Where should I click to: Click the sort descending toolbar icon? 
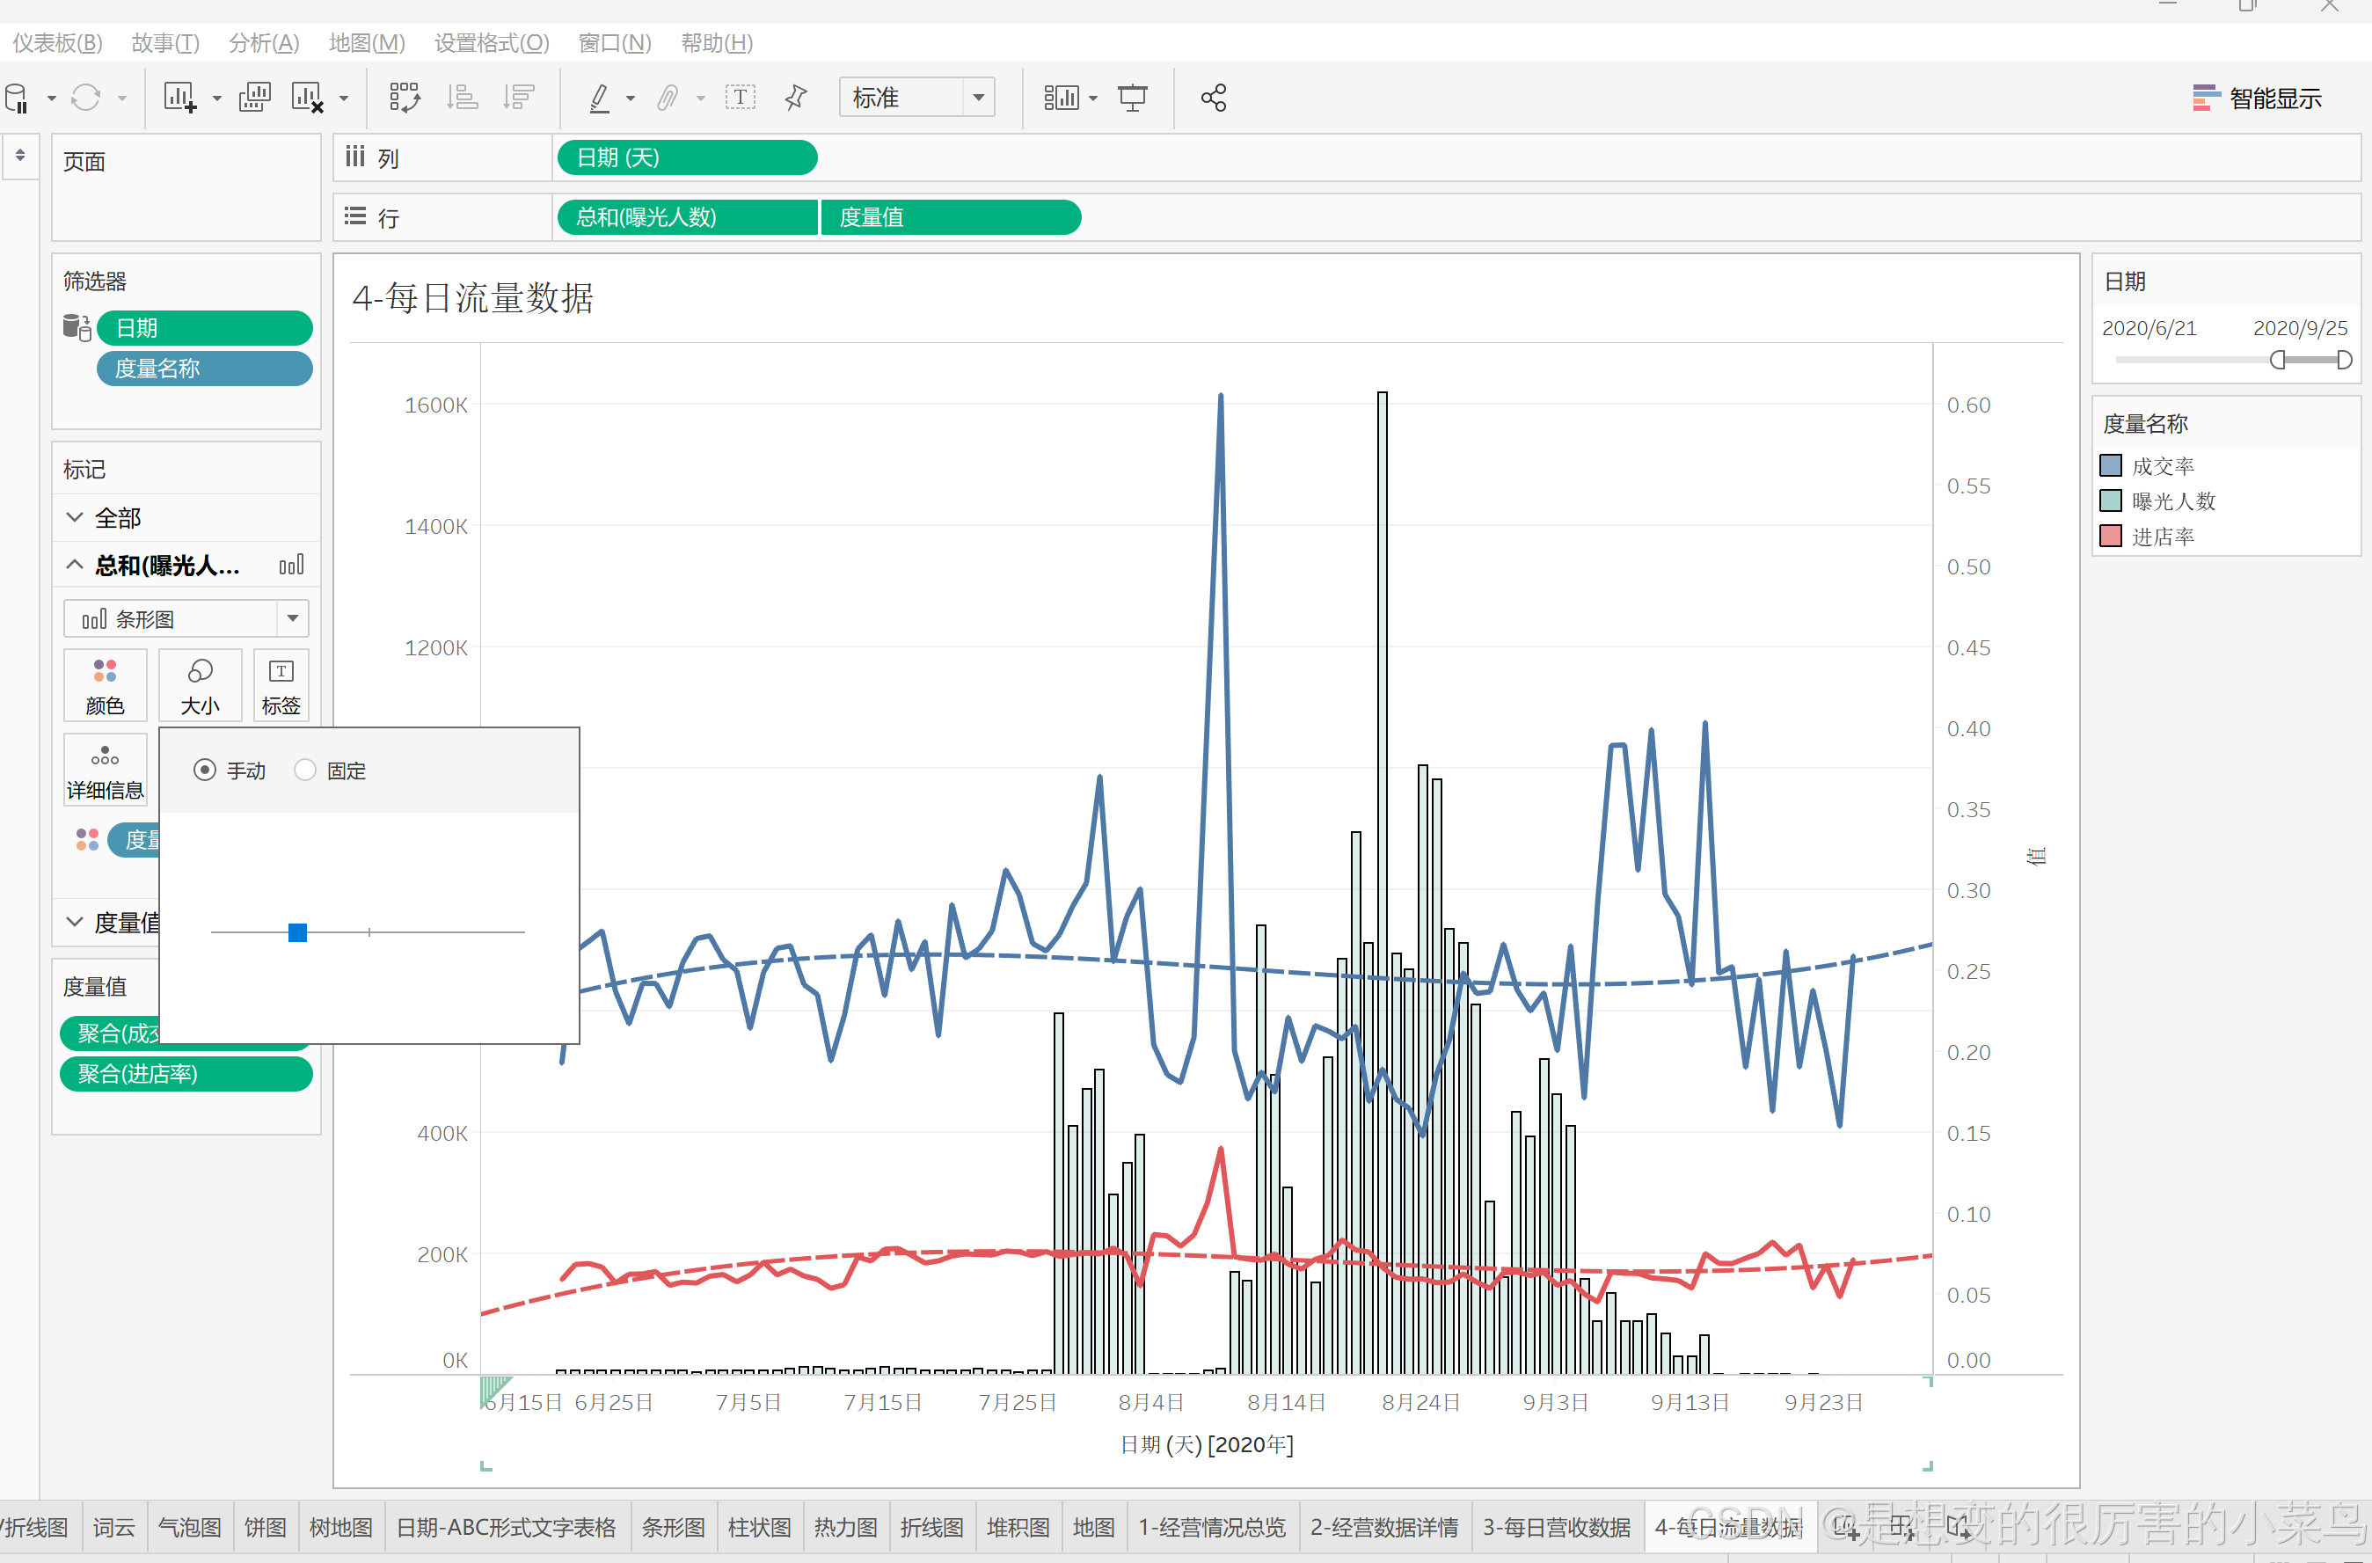518,98
